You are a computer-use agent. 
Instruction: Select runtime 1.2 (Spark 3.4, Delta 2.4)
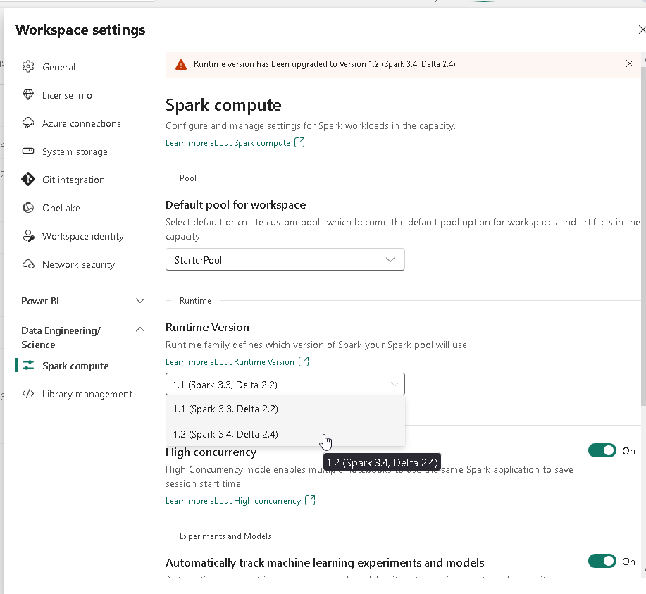(225, 434)
